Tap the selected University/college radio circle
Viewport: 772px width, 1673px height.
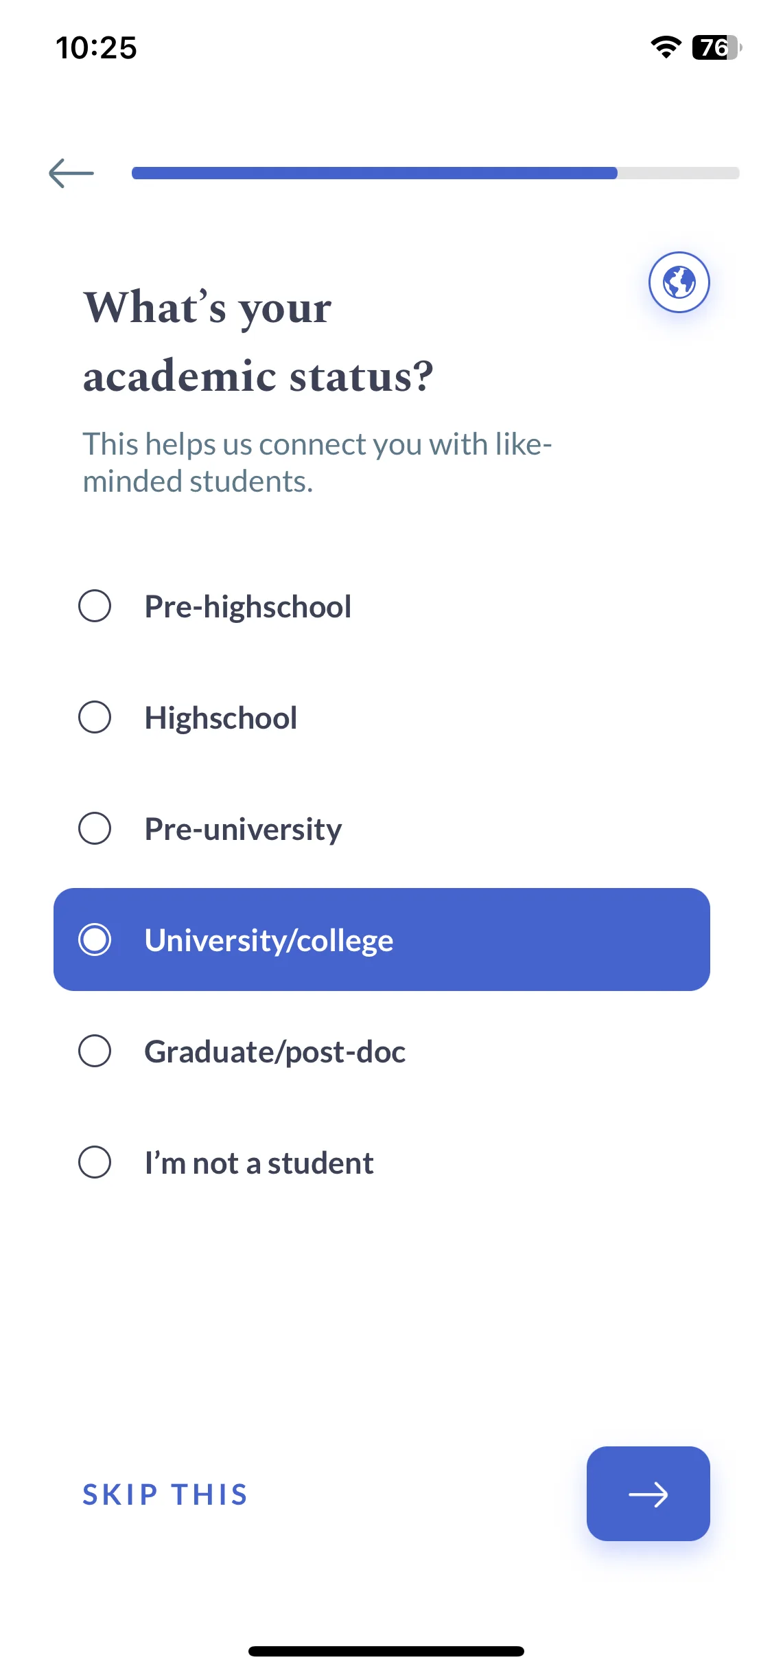[95, 940]
